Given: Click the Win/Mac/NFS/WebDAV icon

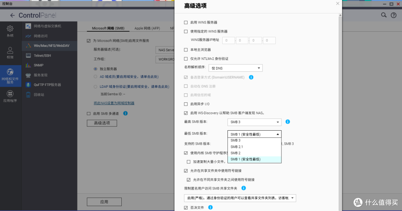Looking at the screenshot, I should click(x=28, y=46).
